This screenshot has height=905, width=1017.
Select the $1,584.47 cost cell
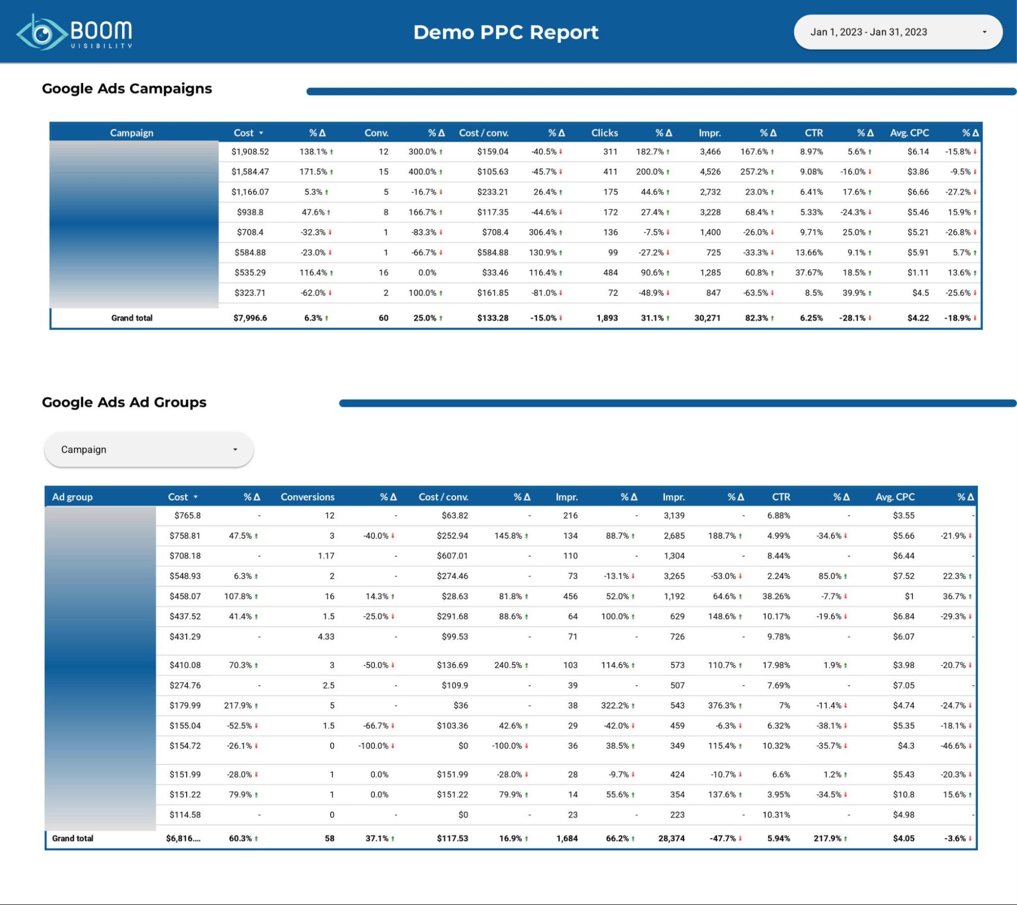click(250, 172)
